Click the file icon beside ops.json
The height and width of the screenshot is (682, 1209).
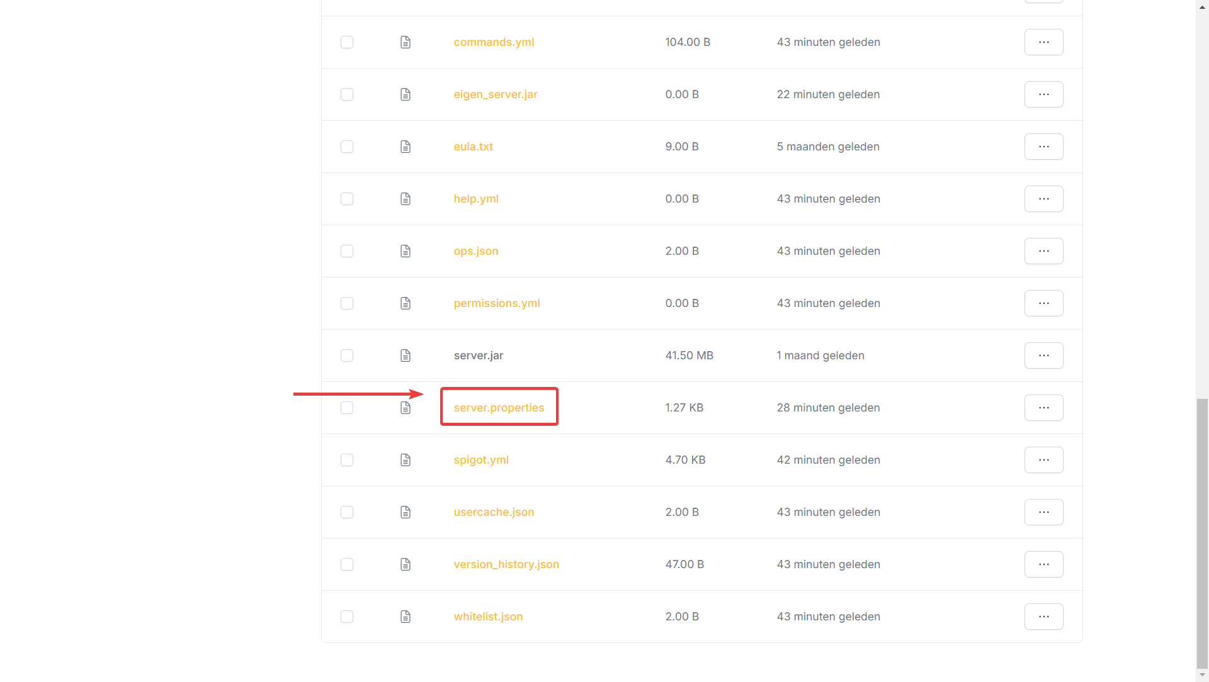(406, 251)
